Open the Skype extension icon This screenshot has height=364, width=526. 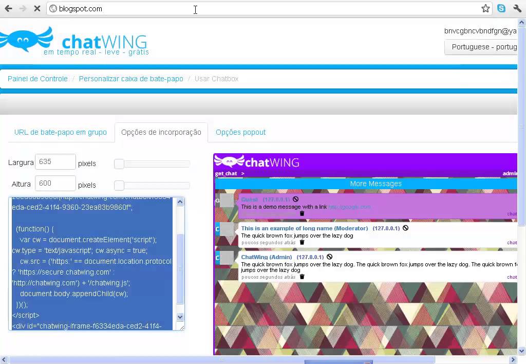tap(501, 8)
